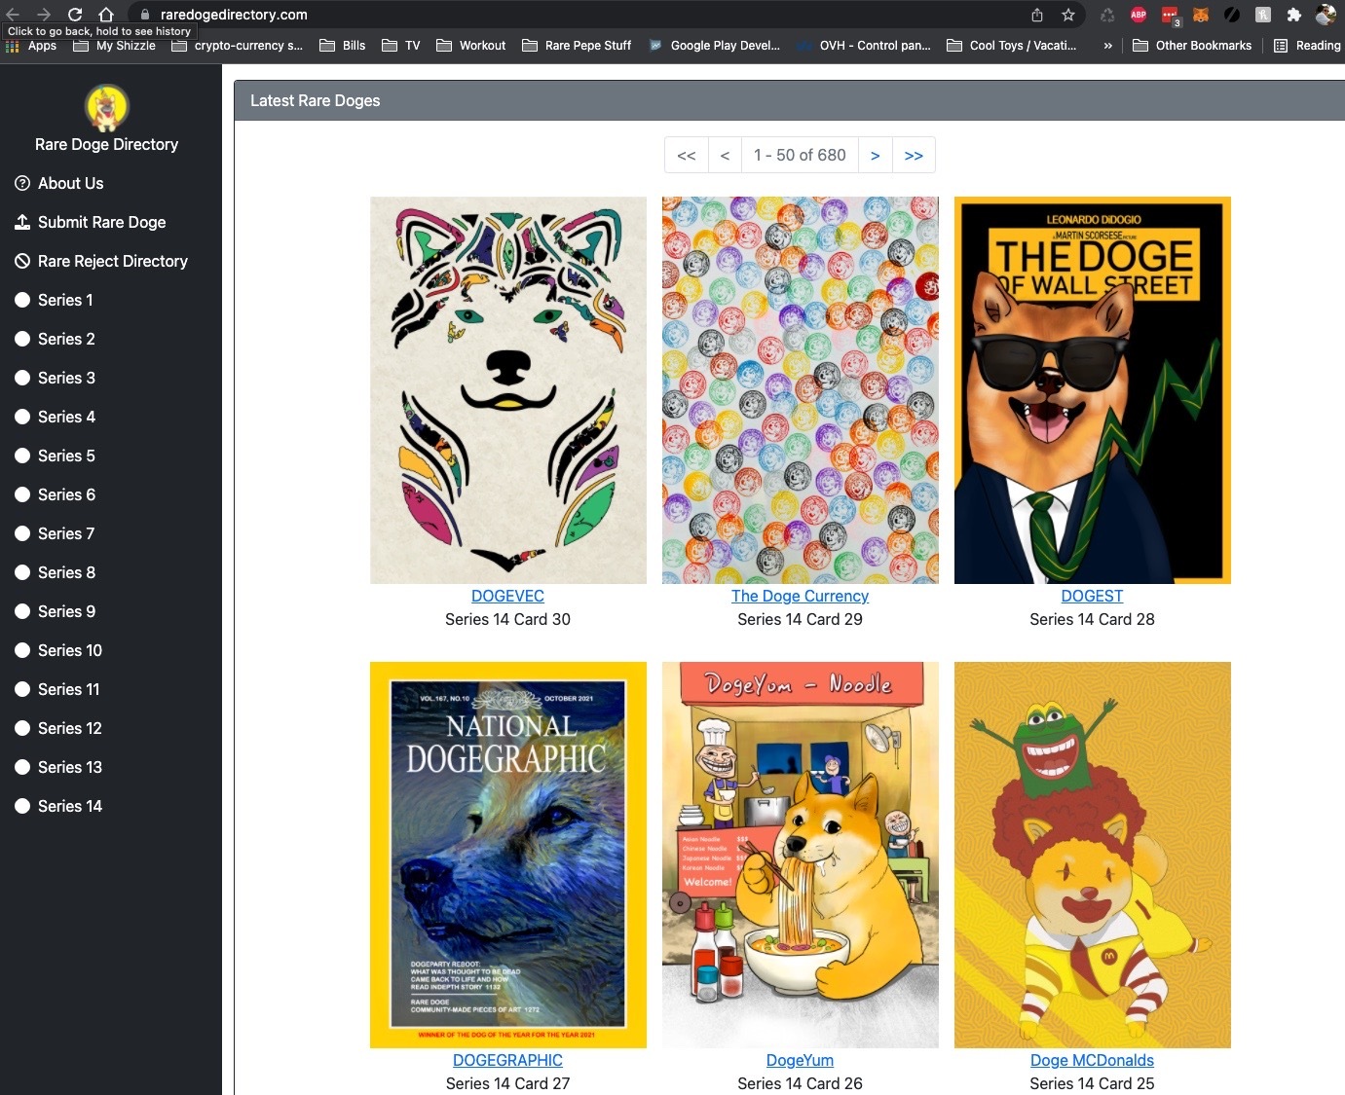Click the share icon in address bar
This screenshot has height=1095, width=1345.
point(1037,15)
